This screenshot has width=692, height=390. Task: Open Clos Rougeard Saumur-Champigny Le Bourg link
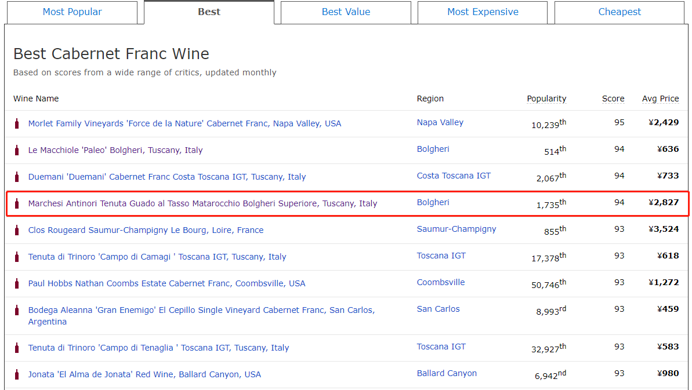point(146,230)
